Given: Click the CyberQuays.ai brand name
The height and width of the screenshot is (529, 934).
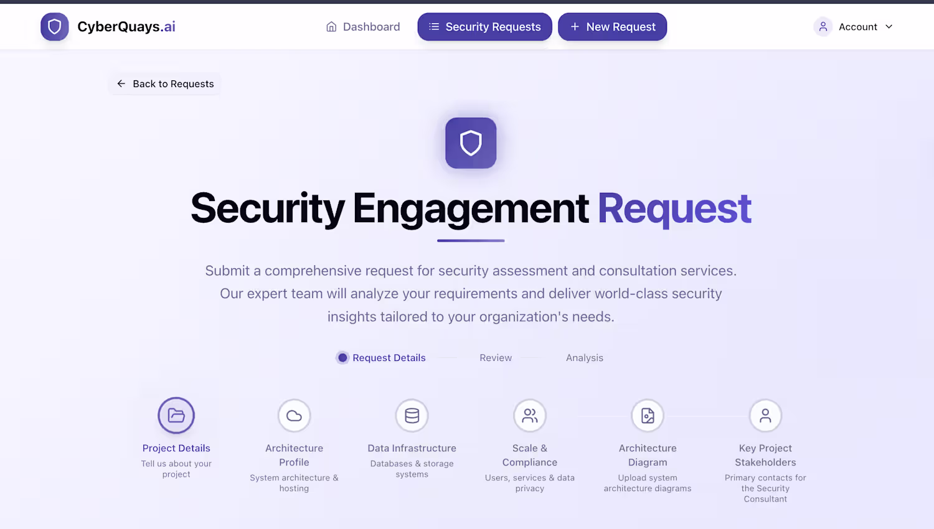Looking at the screenshot, I should pyautogui.click(x=126, y=27).
